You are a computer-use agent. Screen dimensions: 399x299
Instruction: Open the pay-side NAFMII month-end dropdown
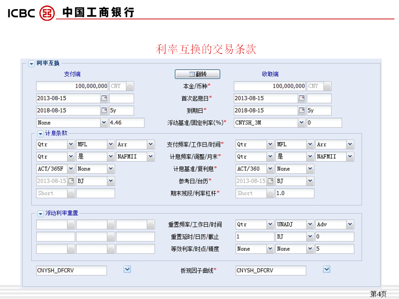(150, 157)
